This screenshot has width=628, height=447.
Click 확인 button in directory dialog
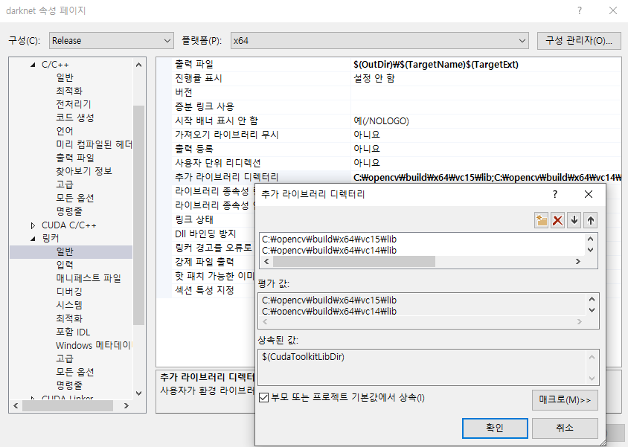point(495,428)
